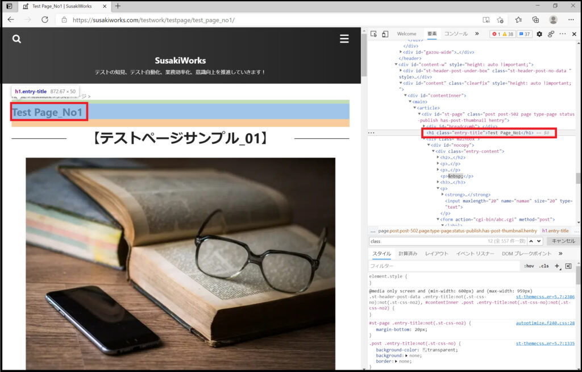Collapse the article element node

tap(414, 108)
